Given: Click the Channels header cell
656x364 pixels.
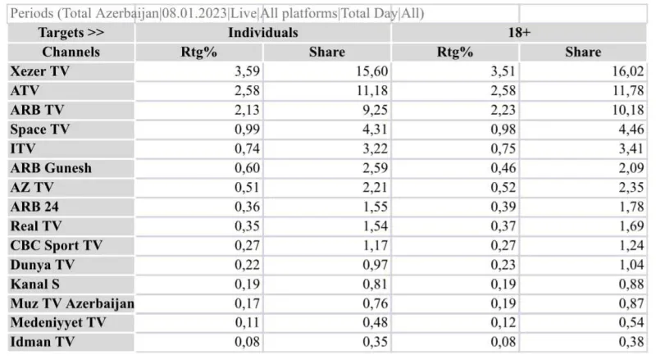Looking at the screenshot, I should tap(71, 52).
